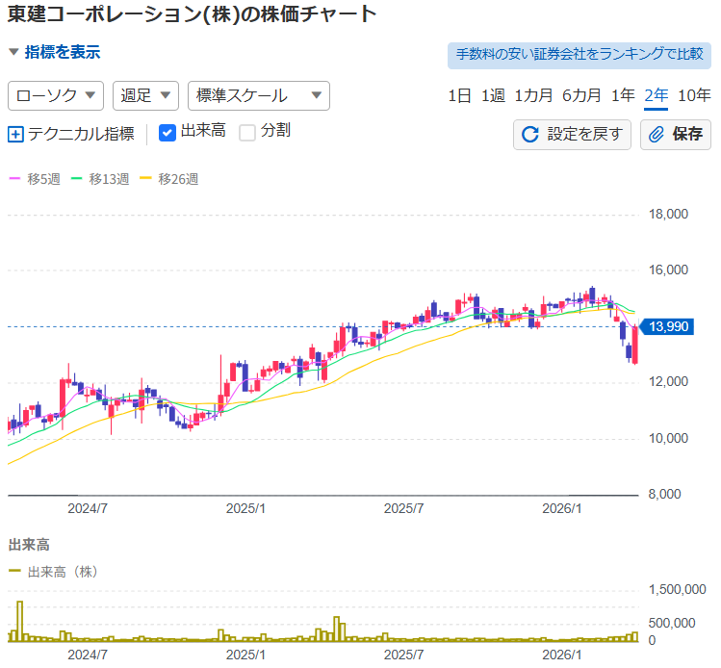Open the ローソク chart type dropdown
Image resolution: width=721 pixels, height=668 pixels.
click(x=56, y=95)
